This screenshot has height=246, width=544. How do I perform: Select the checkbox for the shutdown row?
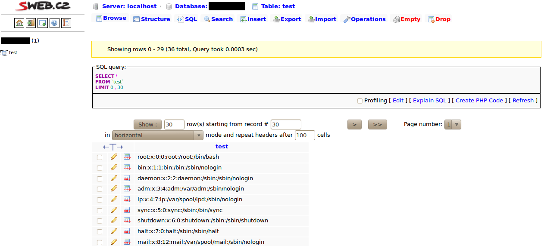pos(100,221)
